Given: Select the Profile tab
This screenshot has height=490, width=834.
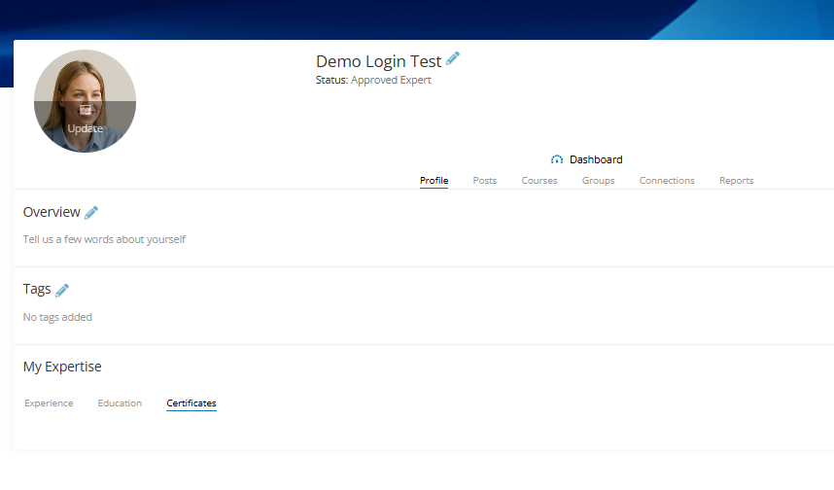Looking at the screenshot, I should (434, 181).
